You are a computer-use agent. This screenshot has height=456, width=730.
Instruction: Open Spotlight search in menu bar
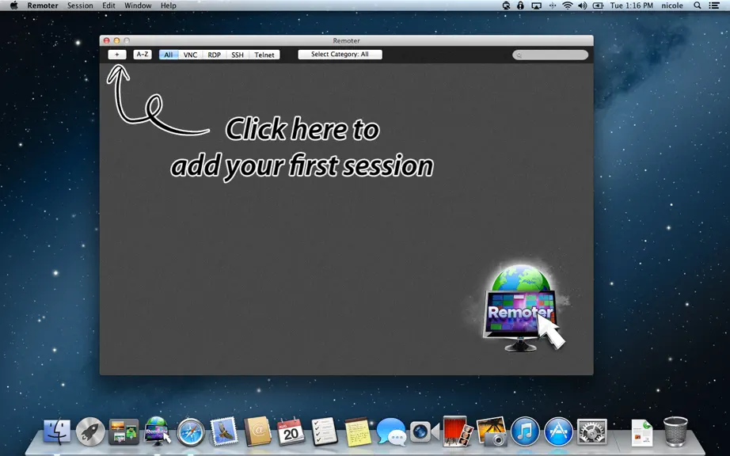tap(698, 6)
